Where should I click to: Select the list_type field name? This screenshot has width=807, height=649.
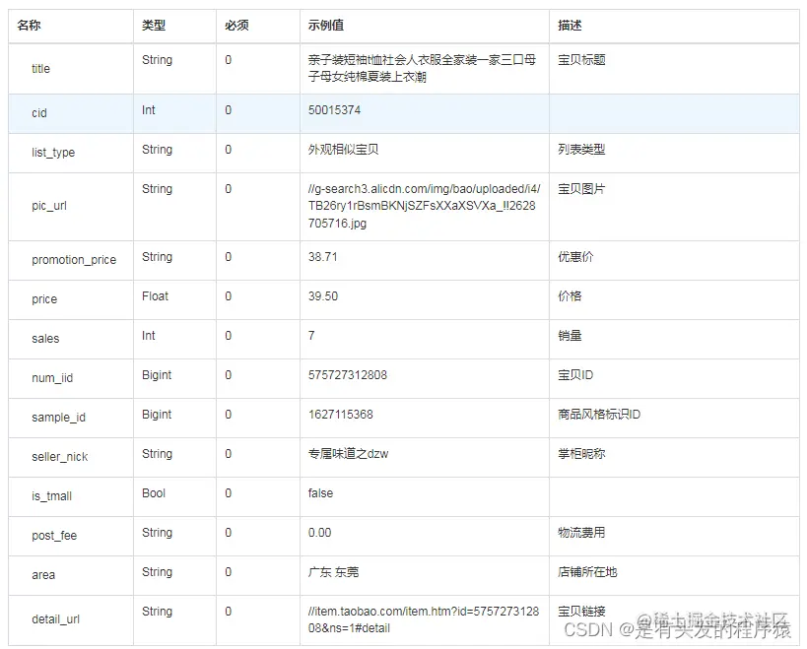coord(53,153)
